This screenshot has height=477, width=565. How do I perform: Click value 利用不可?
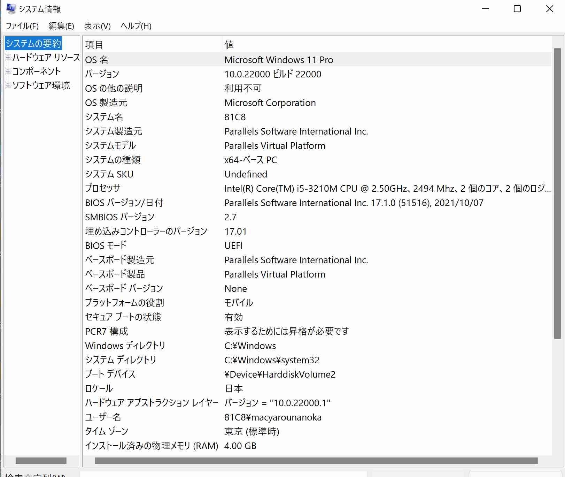click(x=243, y=88)
